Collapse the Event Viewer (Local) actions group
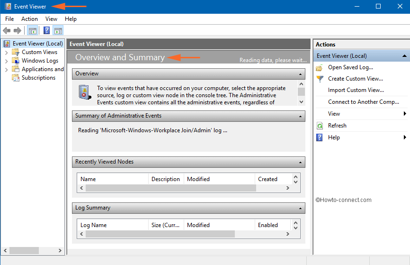This screenshot has height=265, width=410. pyautogui.click(x=404, y=56)
